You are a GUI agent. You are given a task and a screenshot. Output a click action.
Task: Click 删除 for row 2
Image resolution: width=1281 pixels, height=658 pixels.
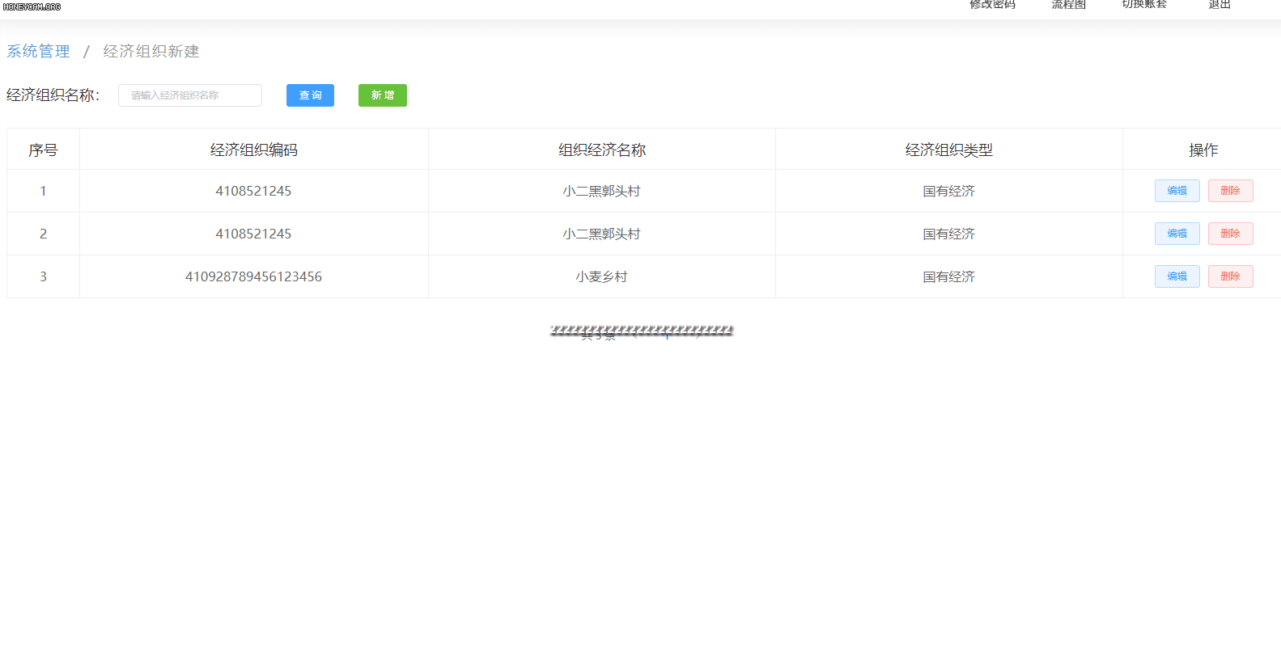[1231, 234]
